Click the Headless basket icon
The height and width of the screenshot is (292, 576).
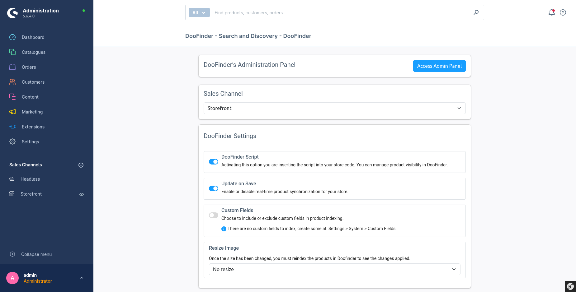12,179
